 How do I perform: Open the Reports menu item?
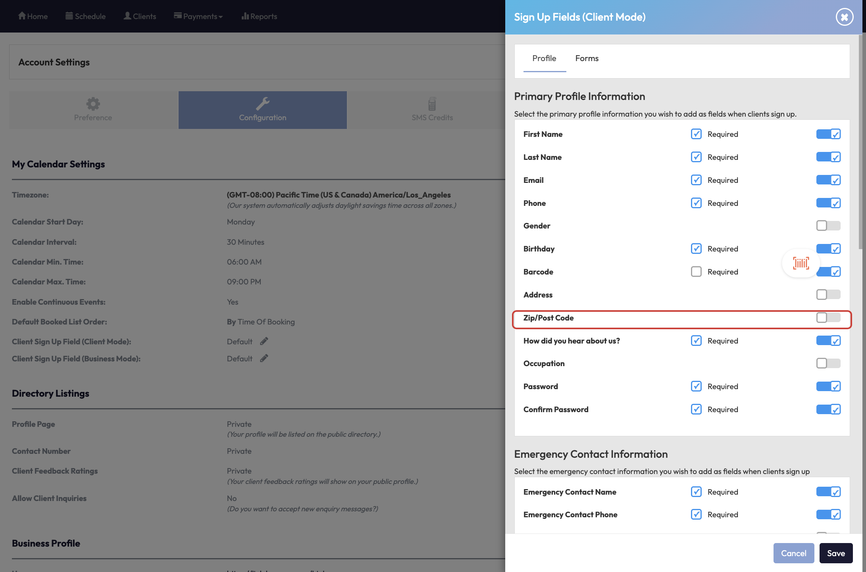pos(259,16)
